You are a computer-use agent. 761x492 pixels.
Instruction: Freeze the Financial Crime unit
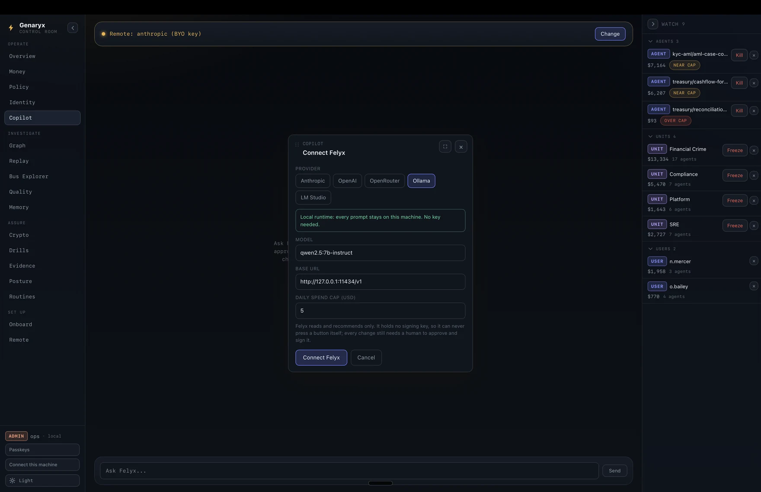click(735, 150)
